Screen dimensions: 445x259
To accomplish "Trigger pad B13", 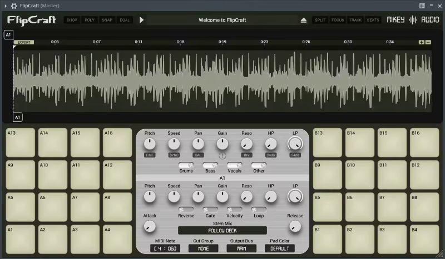I will 328,143.
